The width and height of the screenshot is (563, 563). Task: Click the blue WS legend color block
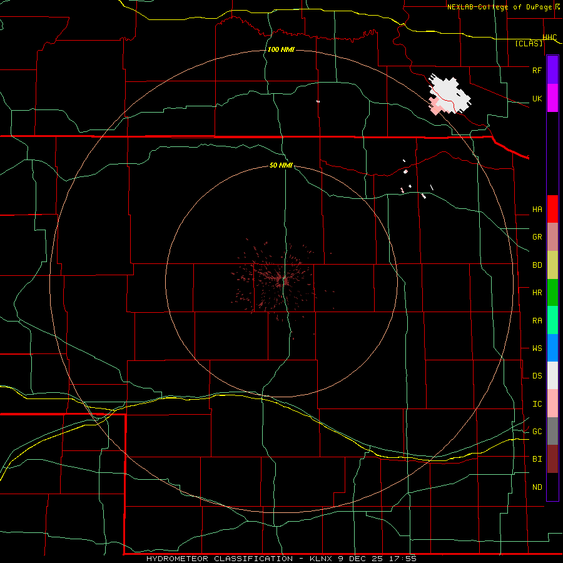552,348
